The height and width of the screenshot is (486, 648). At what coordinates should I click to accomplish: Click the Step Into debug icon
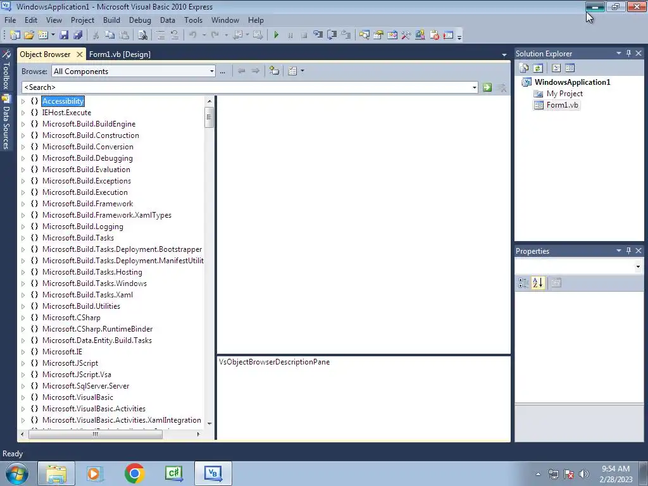318,35
